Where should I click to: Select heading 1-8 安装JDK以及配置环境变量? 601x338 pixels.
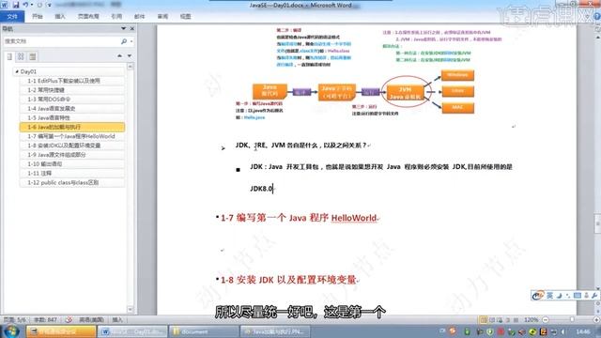coord(72,146)
